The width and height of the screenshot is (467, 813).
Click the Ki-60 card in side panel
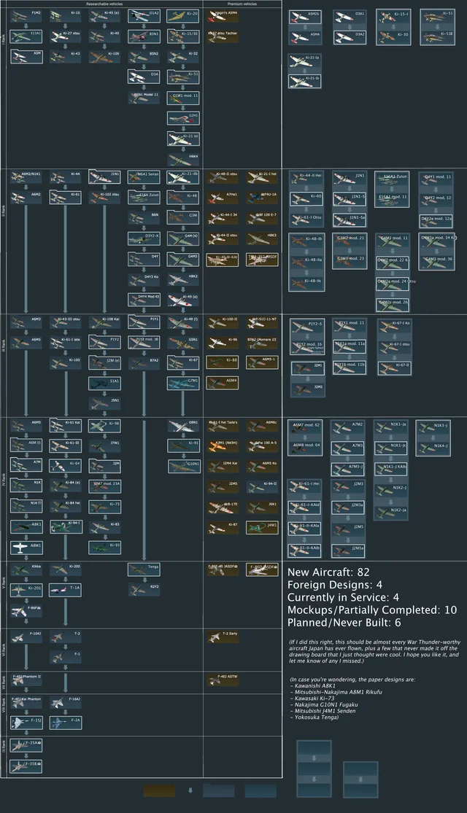tap(306, 199)
